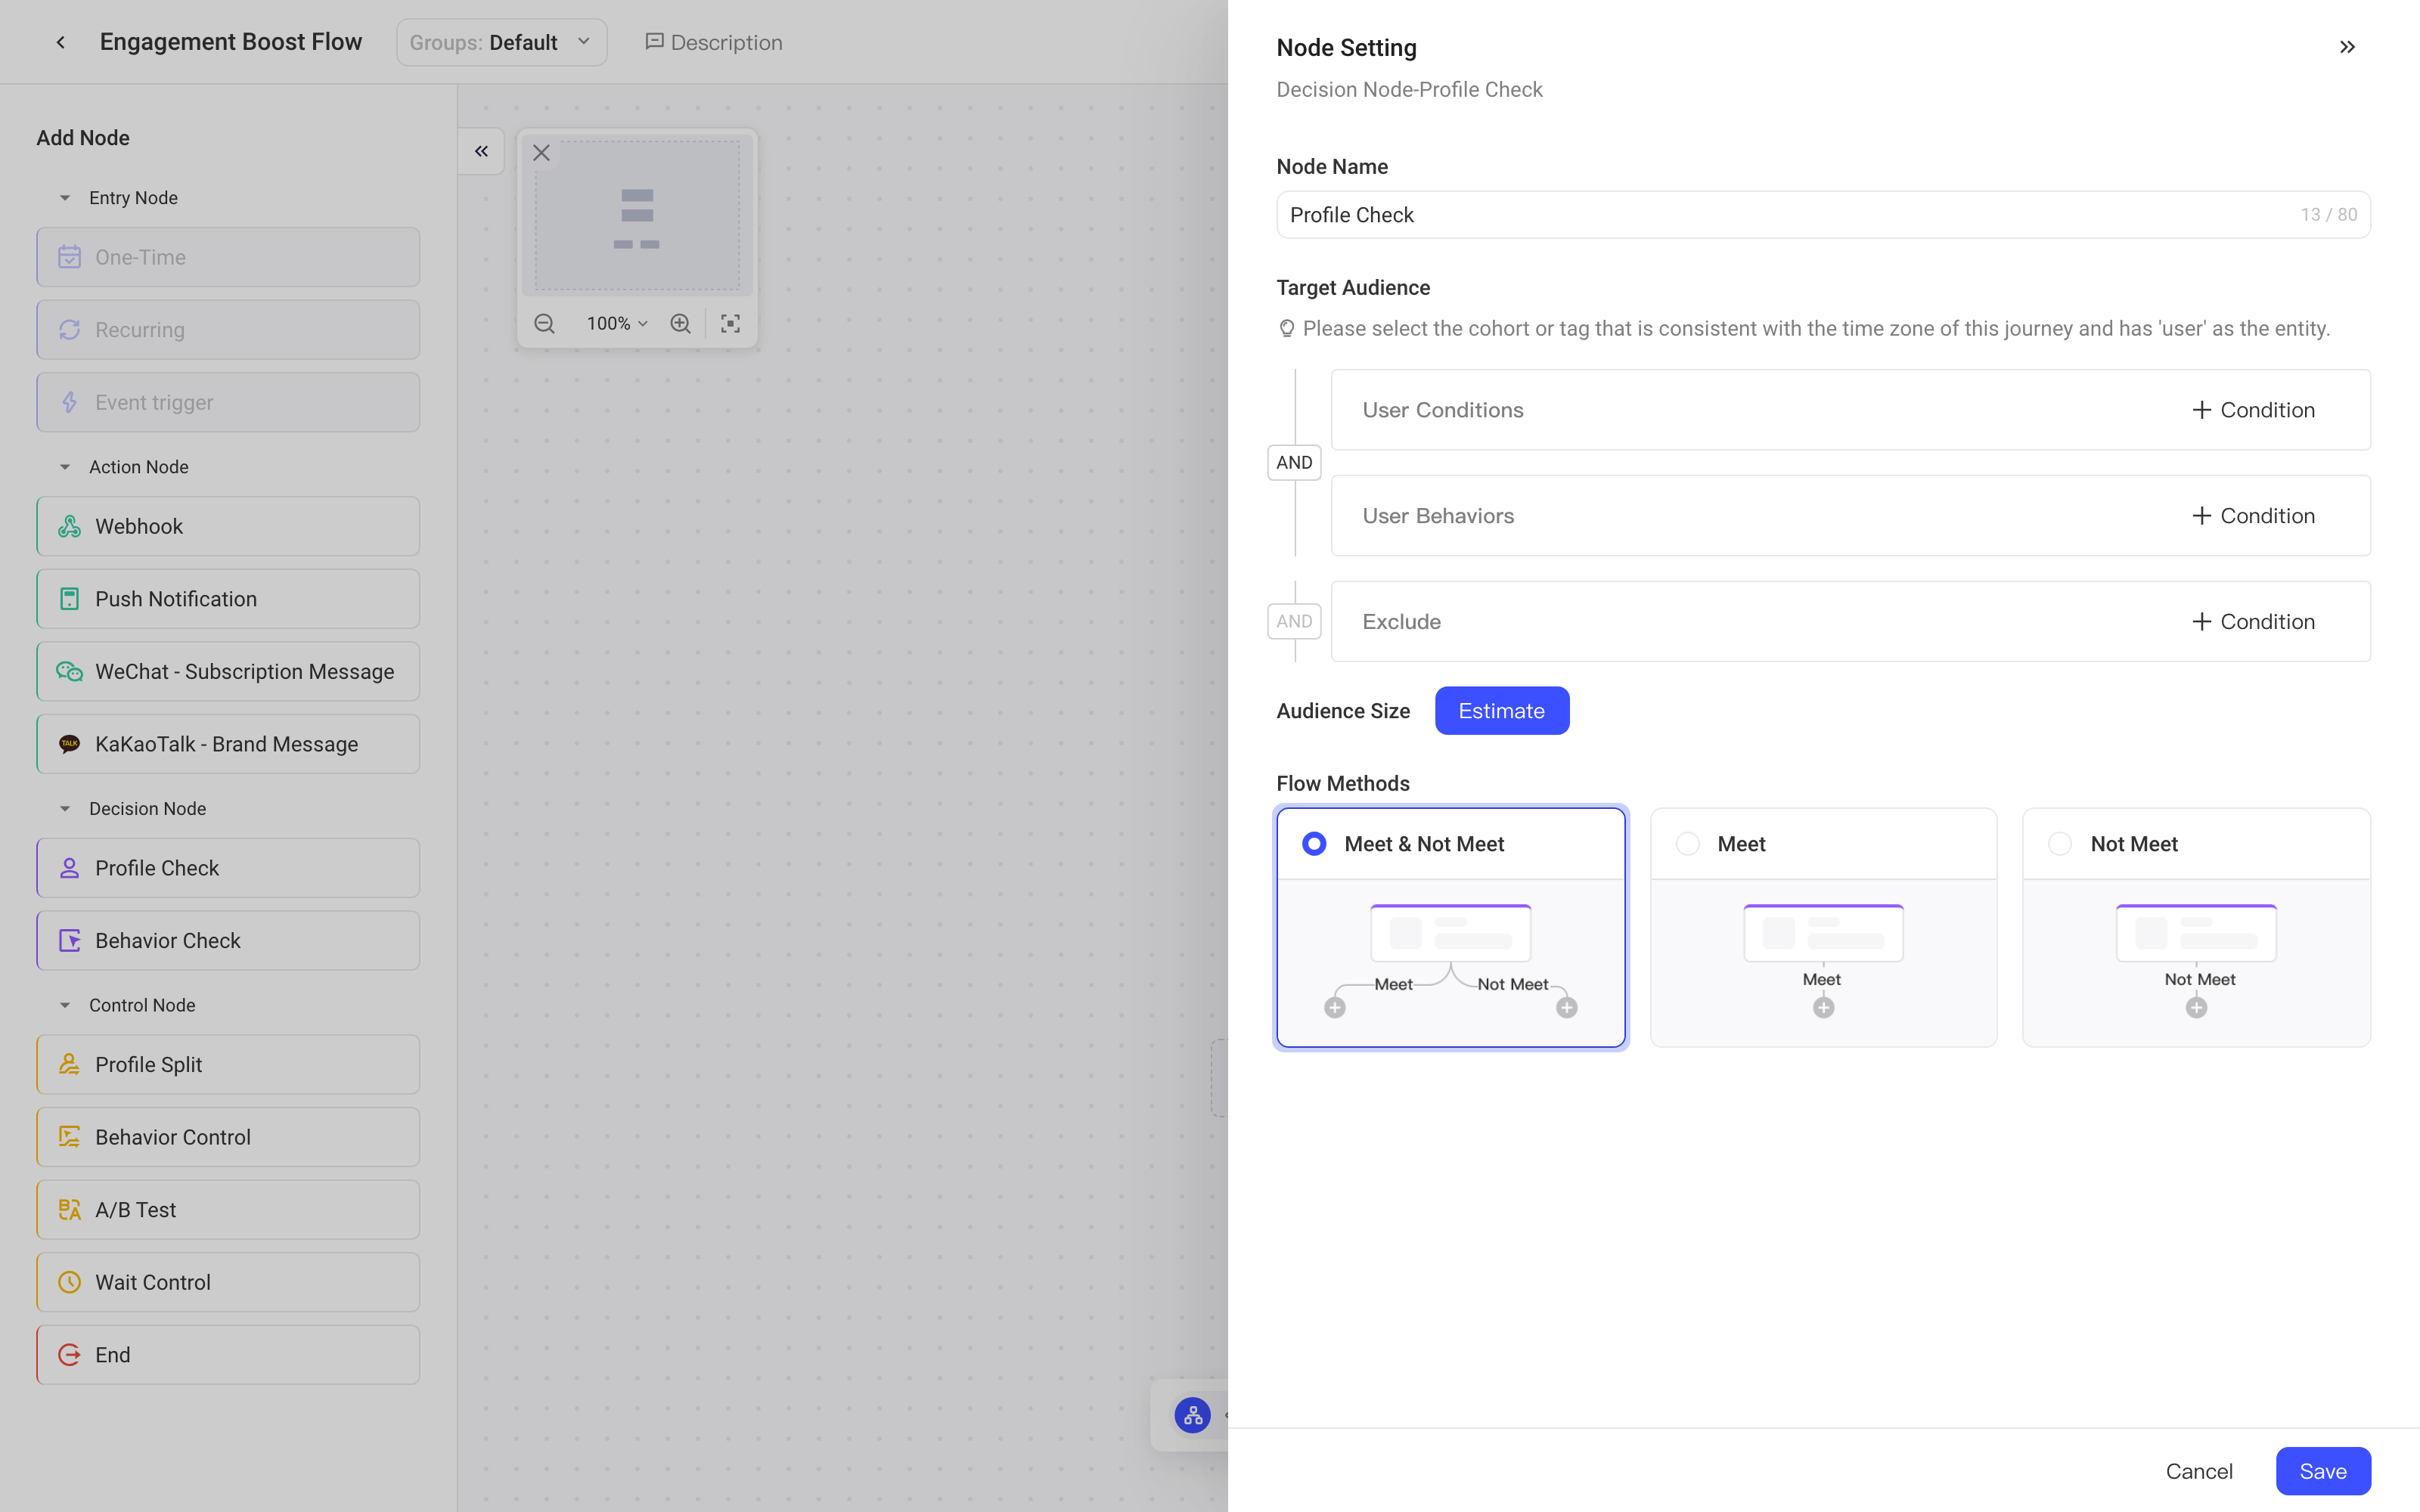Toggle the AND operator beside Exclude
The width and height of the screenshot is (2420, 1512).
pos(1294,621)
